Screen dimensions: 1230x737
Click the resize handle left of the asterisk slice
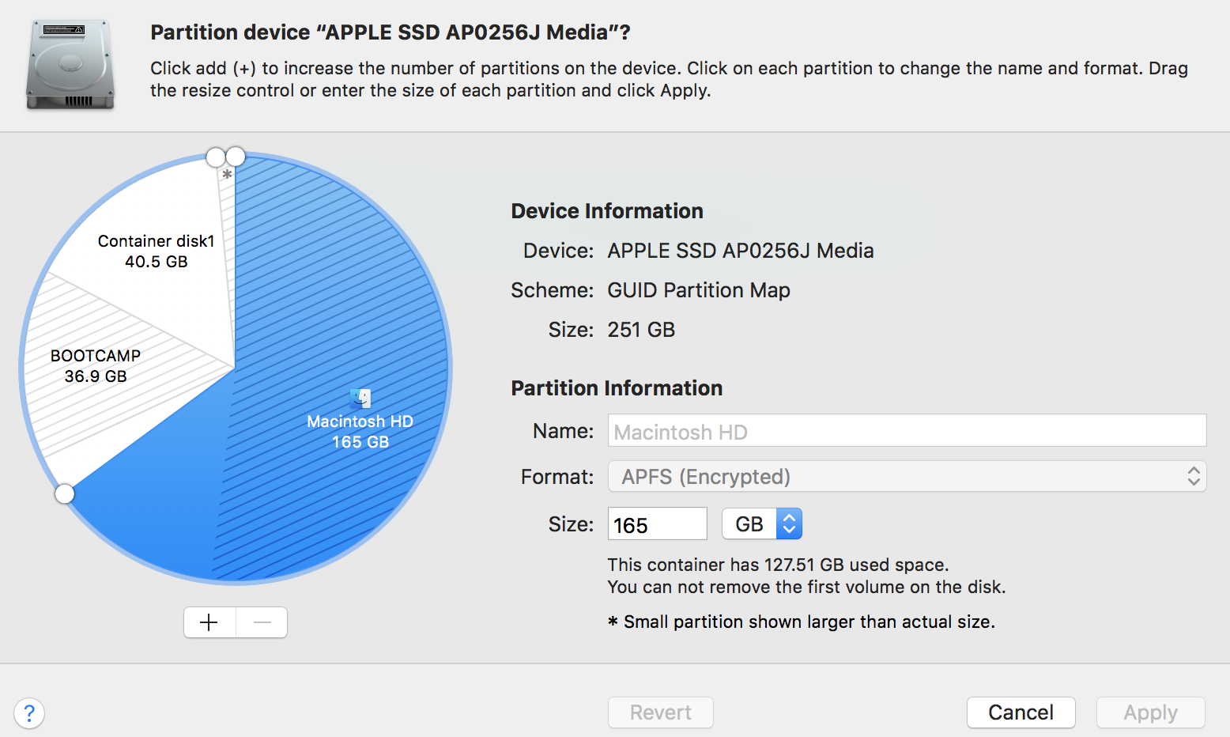click(x=216, y=157)
